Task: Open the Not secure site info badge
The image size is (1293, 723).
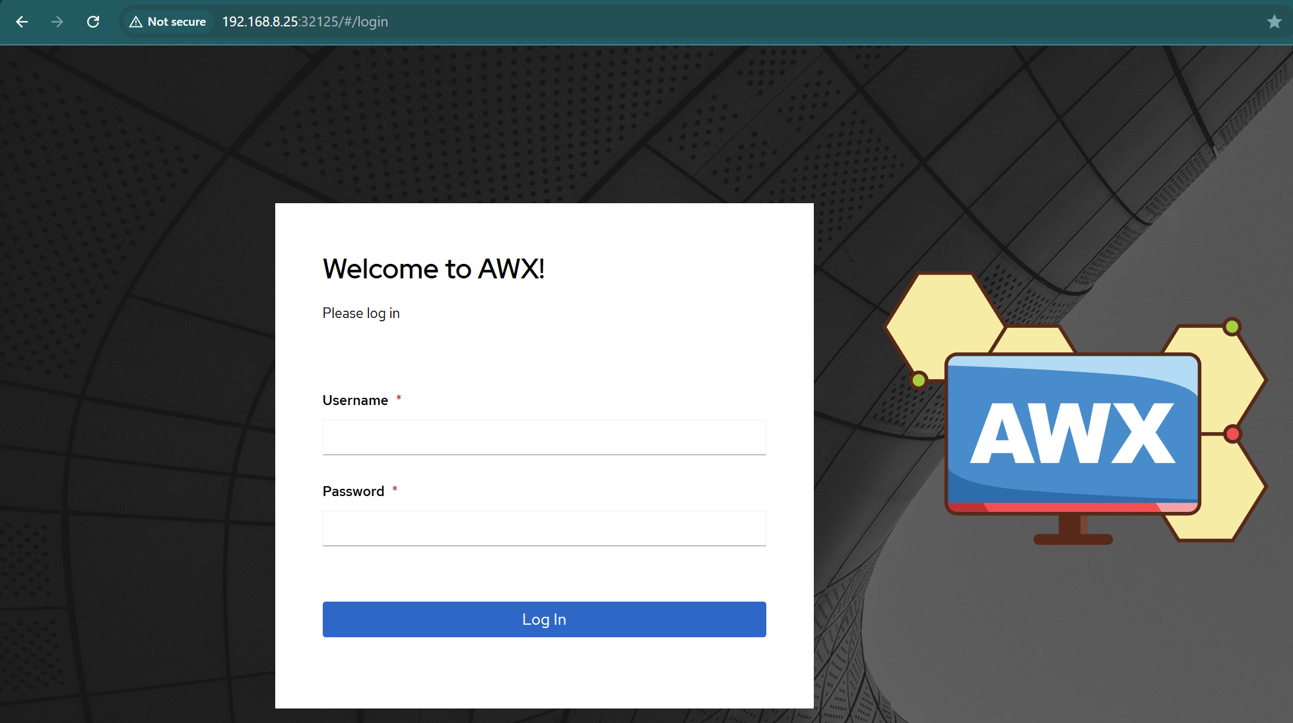Action: pyautogui.click(x=168, y=22)
